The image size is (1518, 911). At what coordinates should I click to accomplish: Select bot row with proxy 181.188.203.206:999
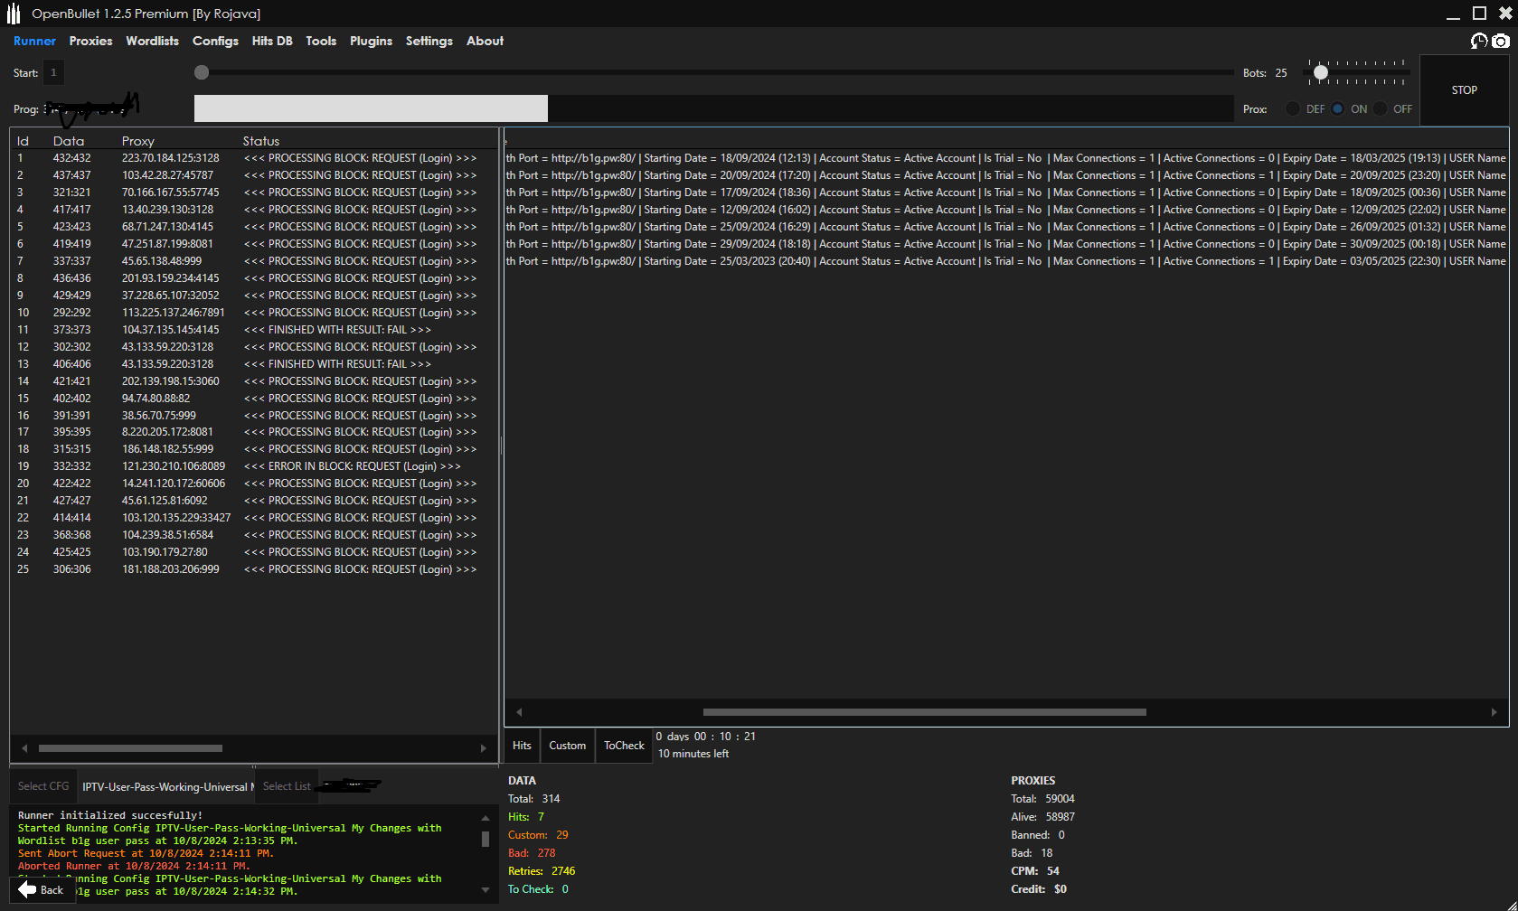point(253,569)
